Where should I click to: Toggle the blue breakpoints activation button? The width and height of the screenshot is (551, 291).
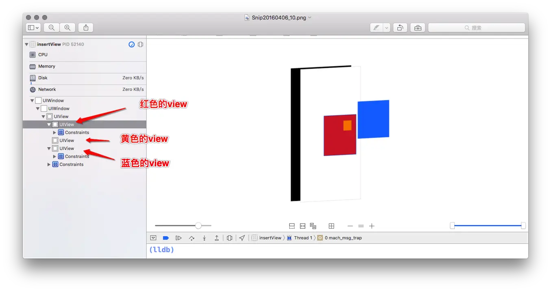pyautogui.click(x=166, y=238)
